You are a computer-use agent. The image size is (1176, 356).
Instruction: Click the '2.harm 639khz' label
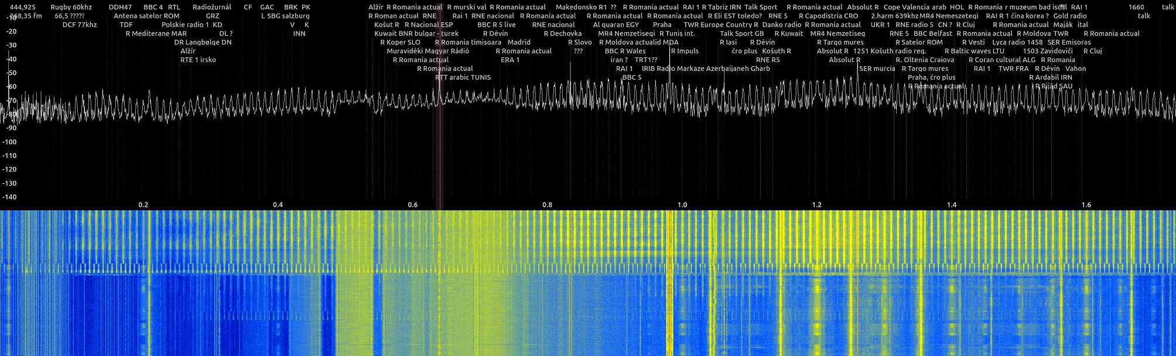tap(894, 16)
